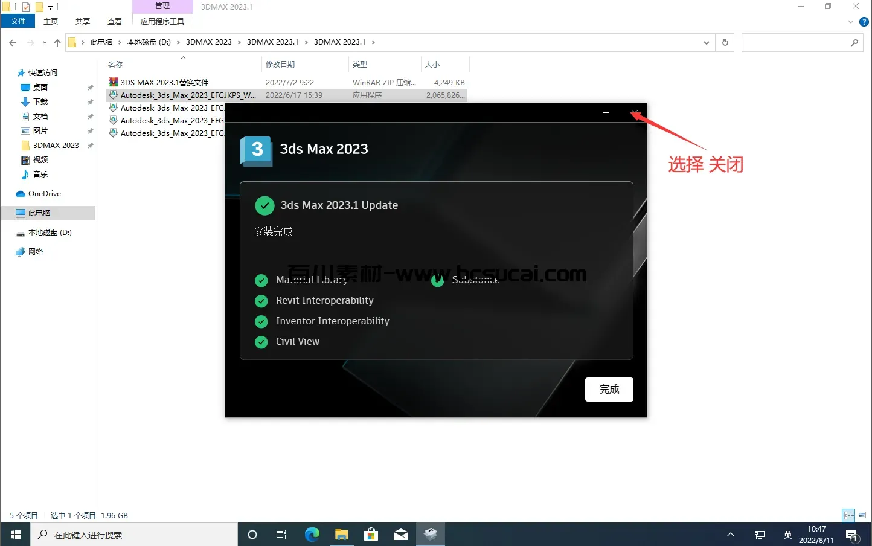The height and width of the screenshot is (546, 872).
Task: Select 下载 in the navigation pane
Action: tap(40, 101)
